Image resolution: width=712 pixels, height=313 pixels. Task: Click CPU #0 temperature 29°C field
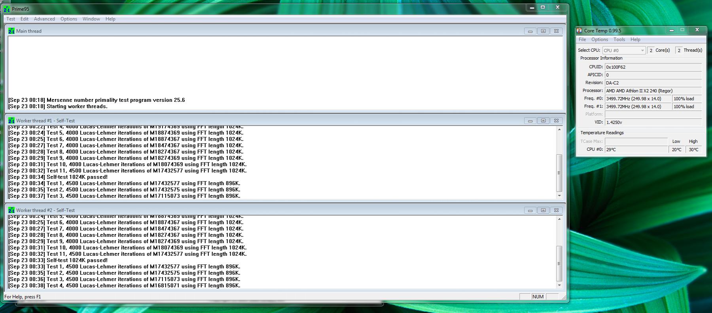click(x=636, y=150)
